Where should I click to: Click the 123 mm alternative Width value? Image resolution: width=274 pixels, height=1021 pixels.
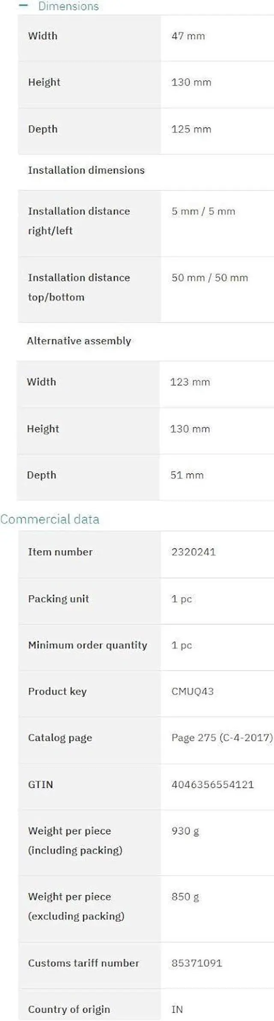(190, 382)
